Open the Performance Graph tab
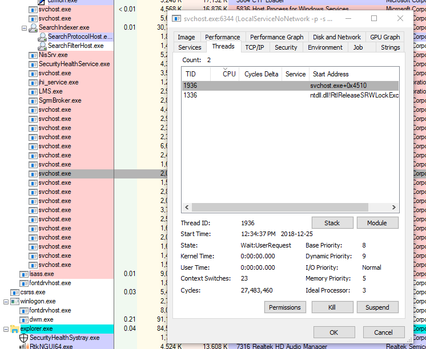Viewport: 426px width, 349px height. [x=276, y=37]
